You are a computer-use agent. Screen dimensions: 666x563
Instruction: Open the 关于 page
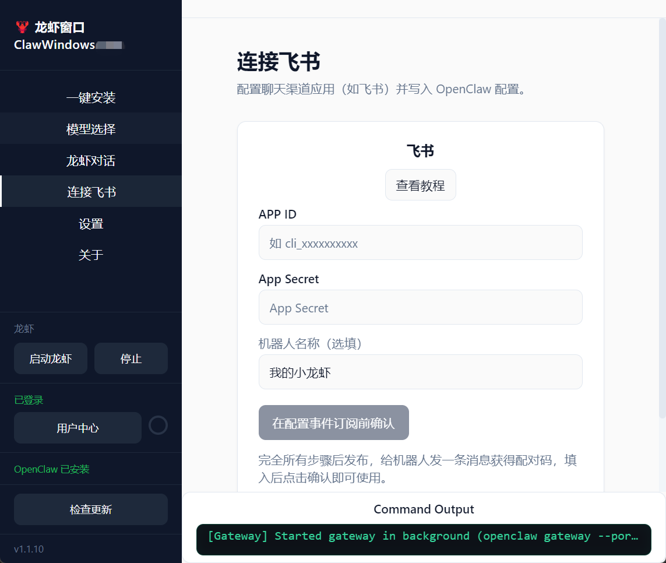click(91, 255)
